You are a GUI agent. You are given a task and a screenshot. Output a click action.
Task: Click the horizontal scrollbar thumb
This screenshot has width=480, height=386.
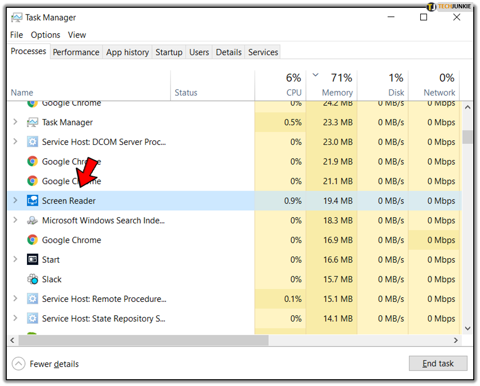[143, 340]
